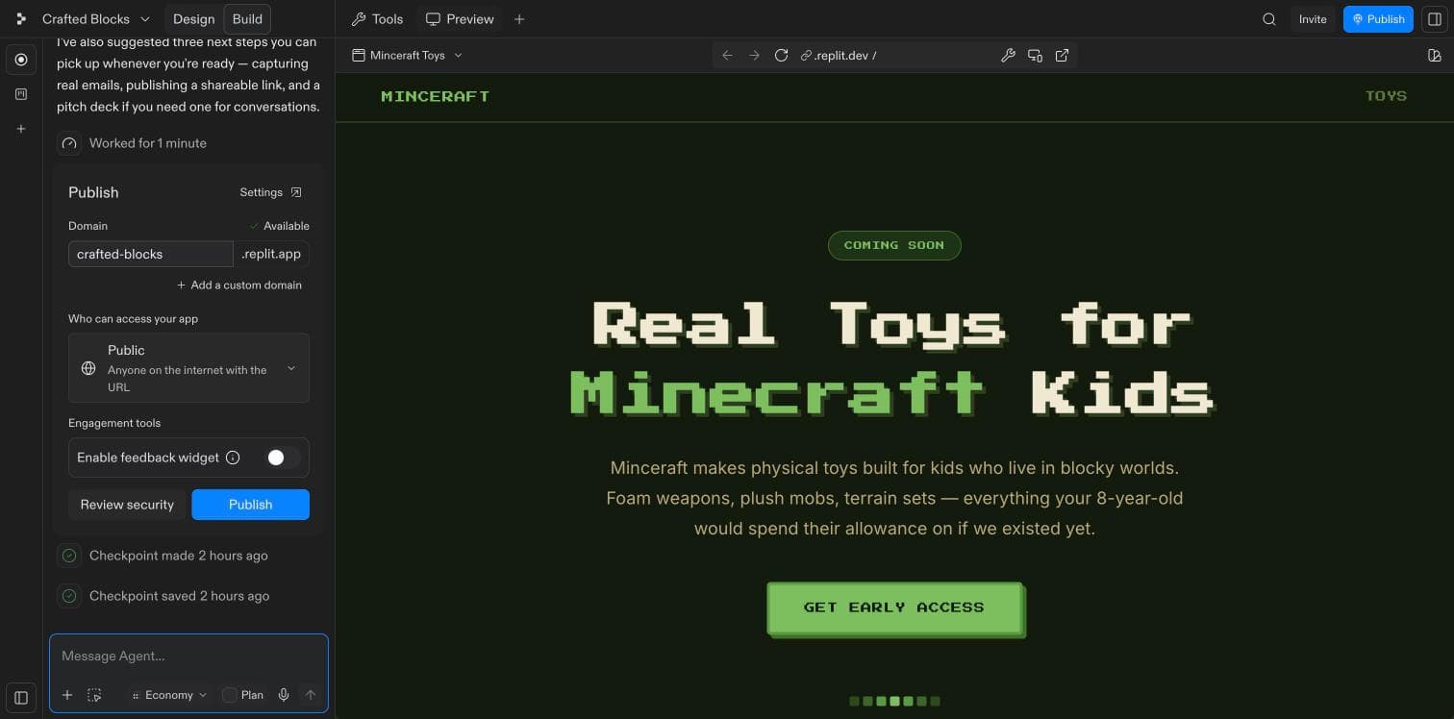The width and height of the screenshot is (1454, 719).
Task: Click the crafted-blocks domain input field
Action: [151, 254]
